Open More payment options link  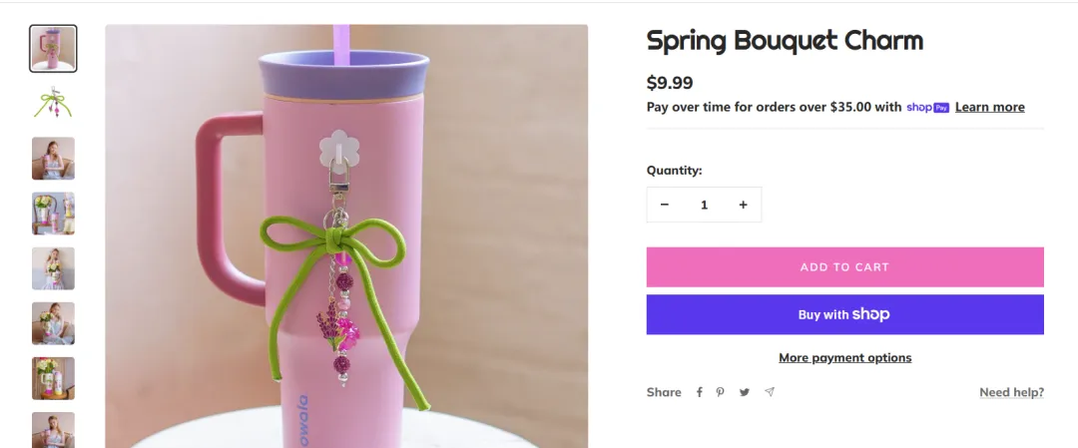[x=844, y=357]
